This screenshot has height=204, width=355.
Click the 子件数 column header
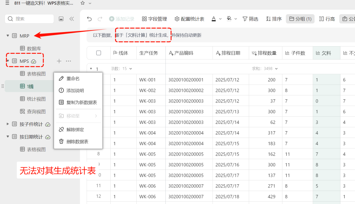297,53
